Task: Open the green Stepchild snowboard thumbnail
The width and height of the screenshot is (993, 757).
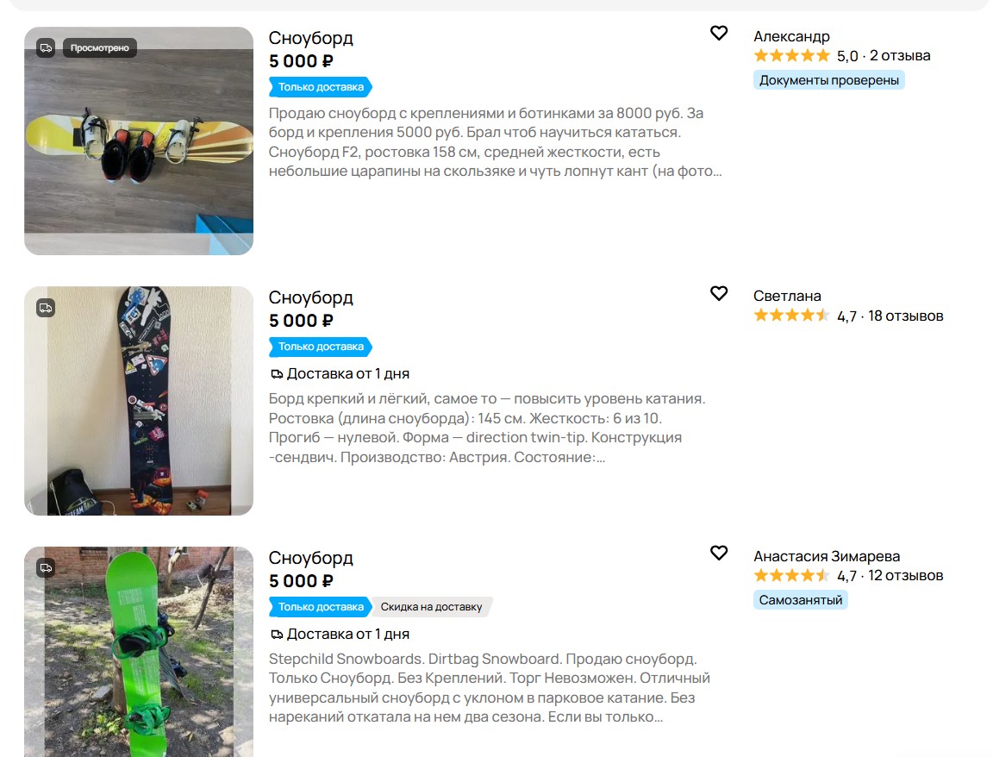Action: coord(139,652)
